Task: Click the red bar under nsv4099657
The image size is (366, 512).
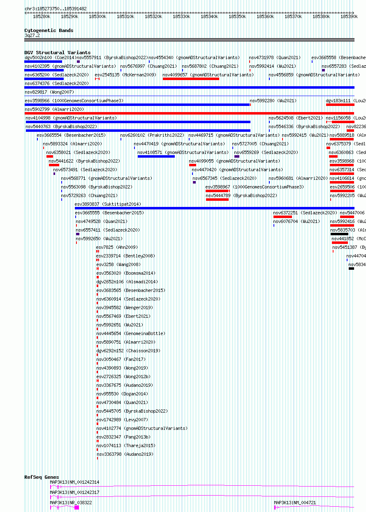Action: 191,79
